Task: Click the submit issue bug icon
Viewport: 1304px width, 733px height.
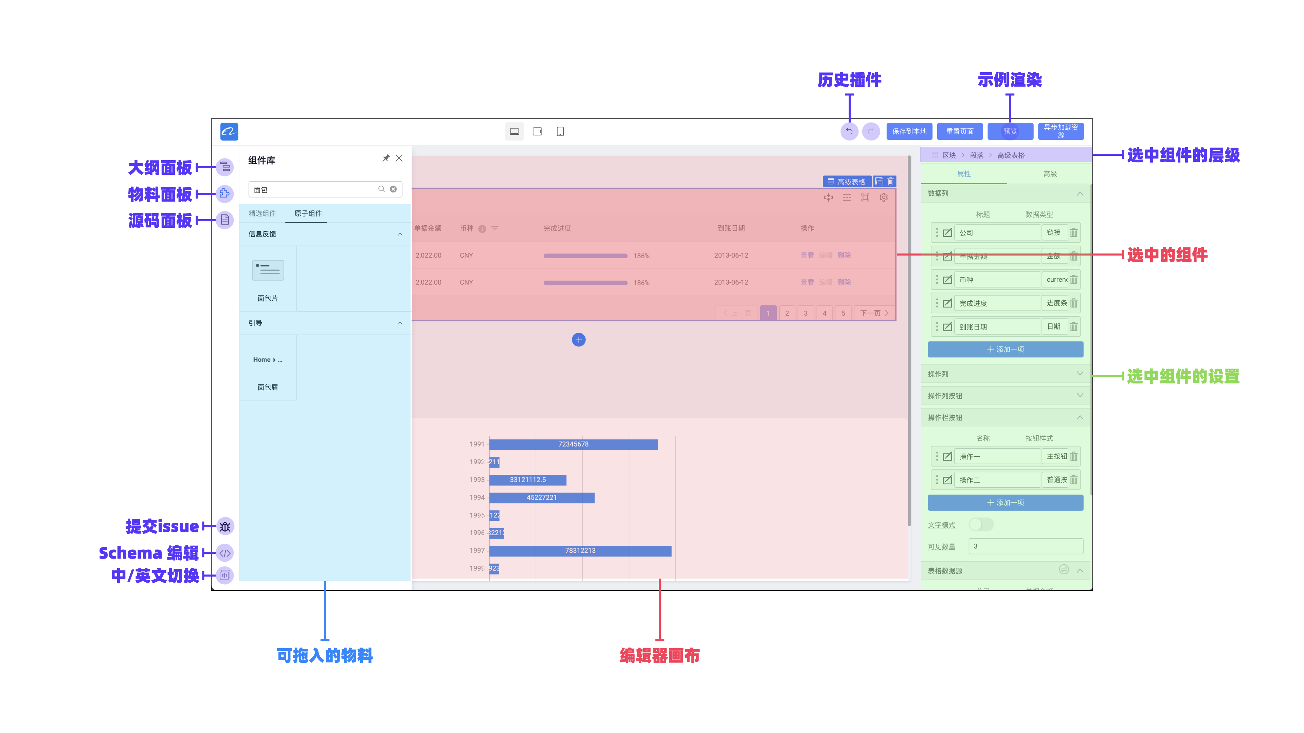Action: 225,527
